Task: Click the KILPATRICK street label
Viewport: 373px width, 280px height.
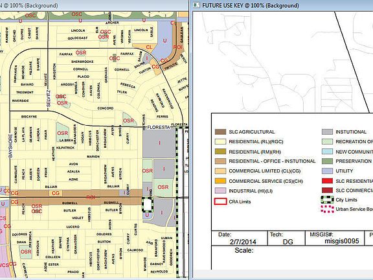Action: (x=65, y=148)
